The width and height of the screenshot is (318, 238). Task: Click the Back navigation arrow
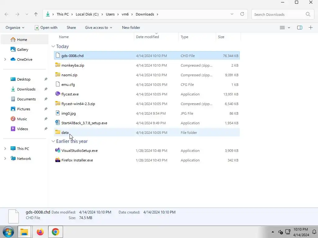(7, 14)
